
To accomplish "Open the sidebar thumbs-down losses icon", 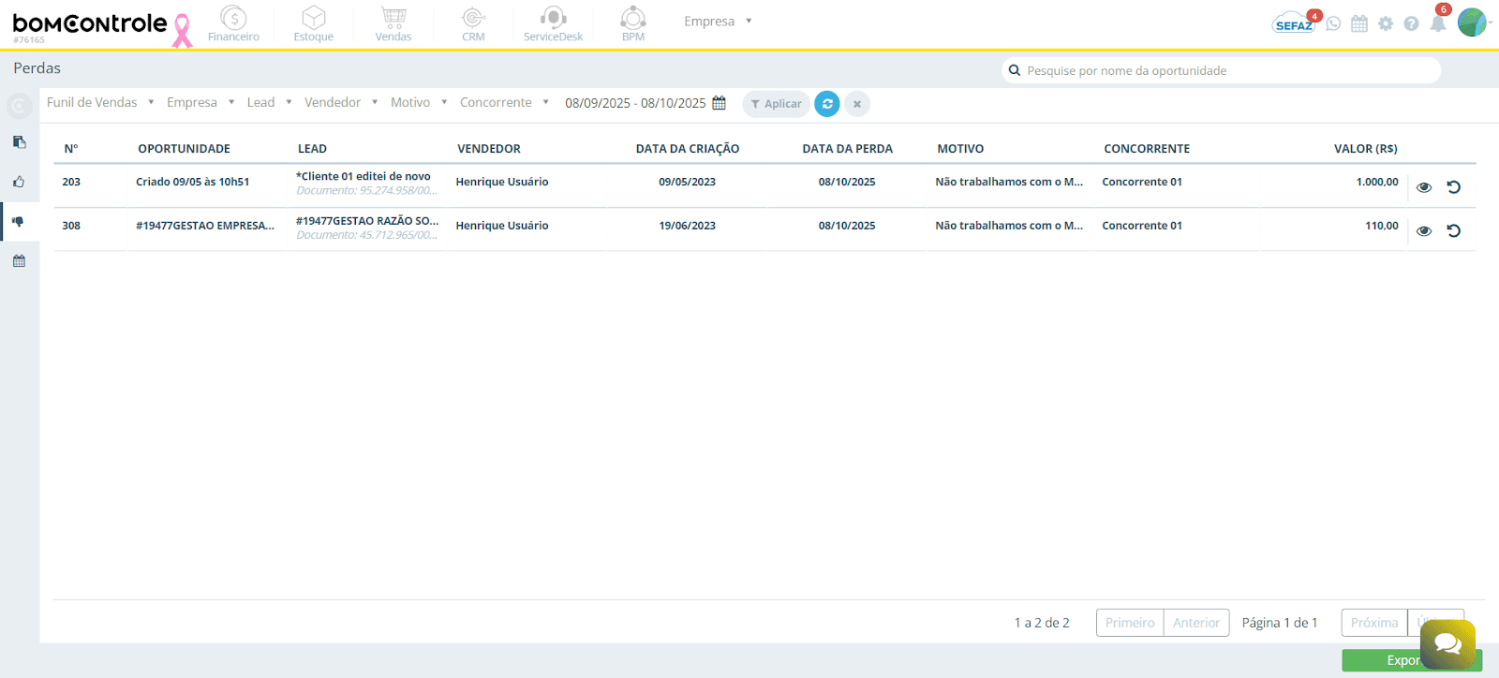I will click(x=19, y=222).
